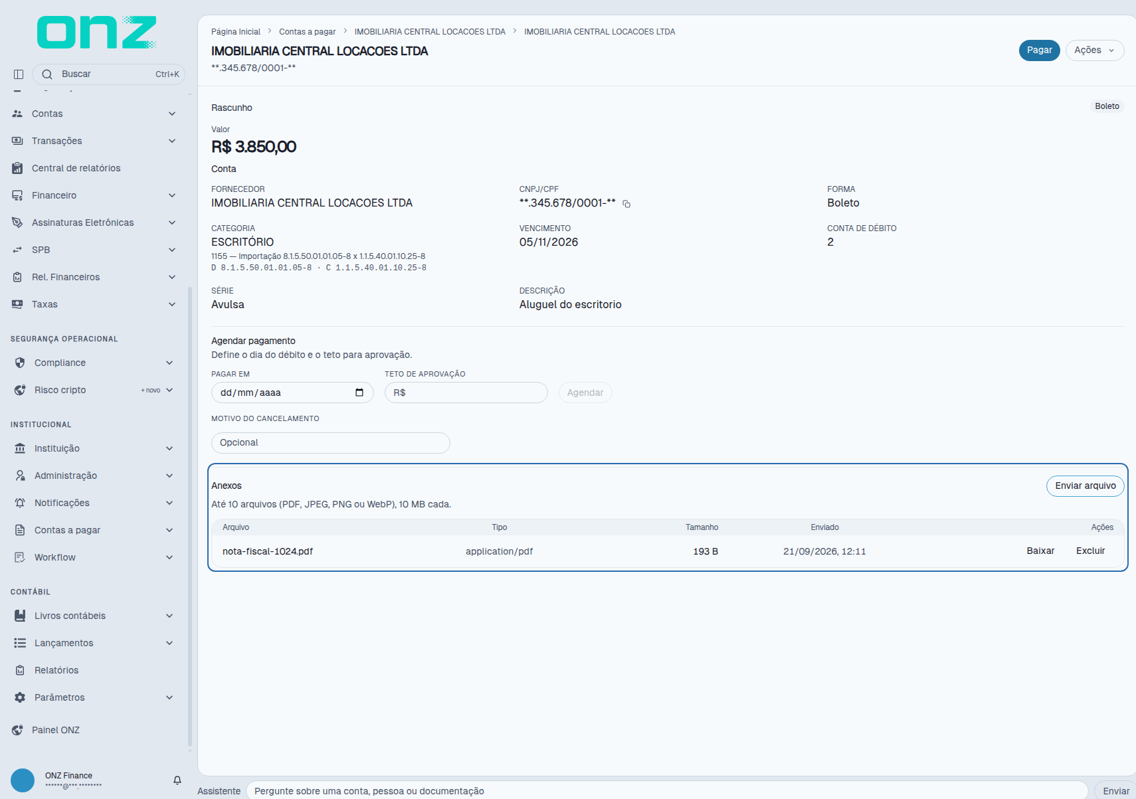Click the Painel ONZ globe icon

[17, 730]
